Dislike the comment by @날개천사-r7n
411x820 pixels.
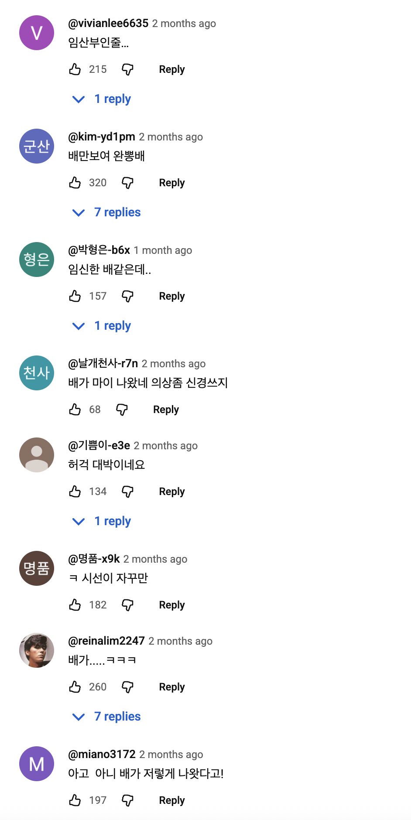point(122,410)
